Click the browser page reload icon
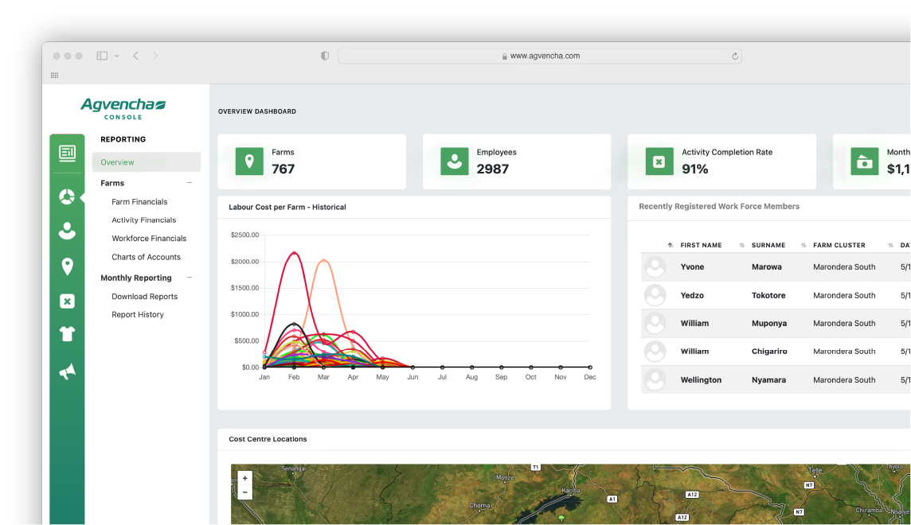The image size is (911, 525). point(734,56)
